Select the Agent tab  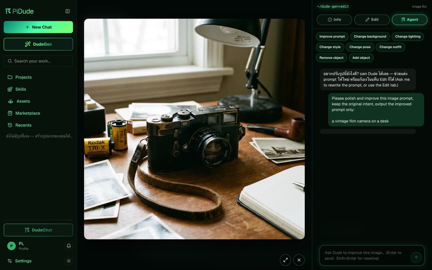[x=410, y=20]
